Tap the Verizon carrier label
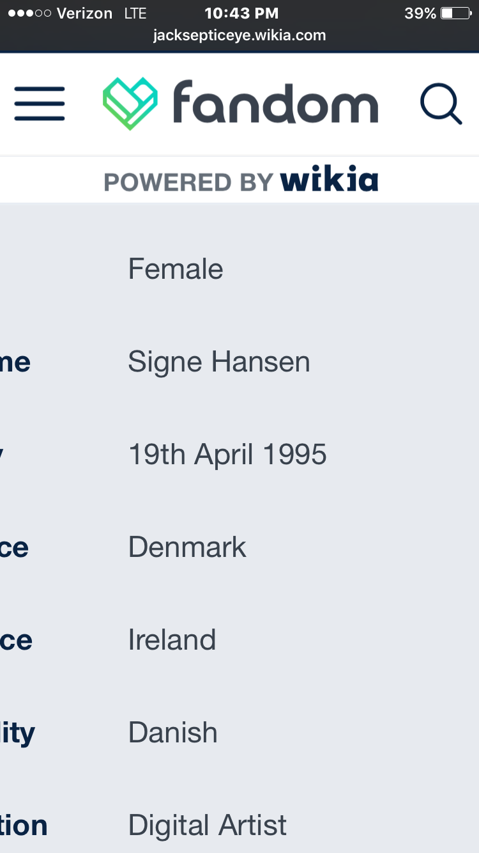Image resolution: width=479 pixels, height=853 pixels. pyautogui.click(x=84, y=13)
